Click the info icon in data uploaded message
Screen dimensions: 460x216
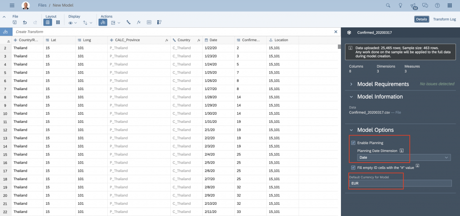350,48
